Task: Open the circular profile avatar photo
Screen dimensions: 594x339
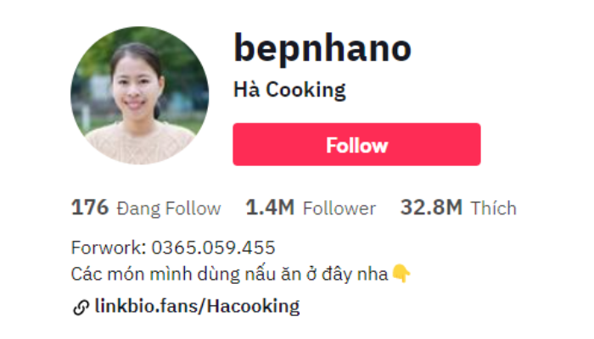Action: [x=139, y=95]
